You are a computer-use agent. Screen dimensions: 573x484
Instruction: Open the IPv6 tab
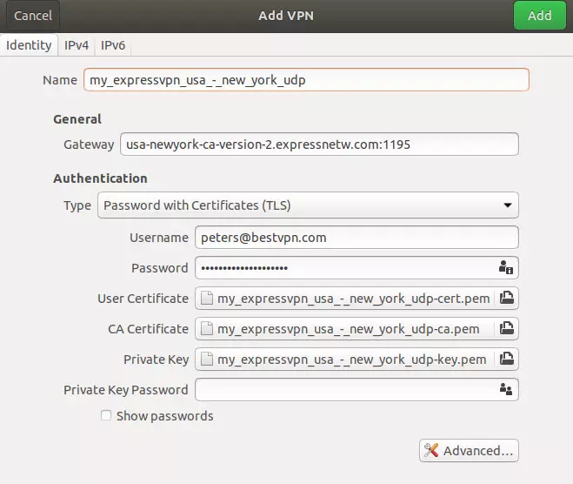[x=113, y=45]
